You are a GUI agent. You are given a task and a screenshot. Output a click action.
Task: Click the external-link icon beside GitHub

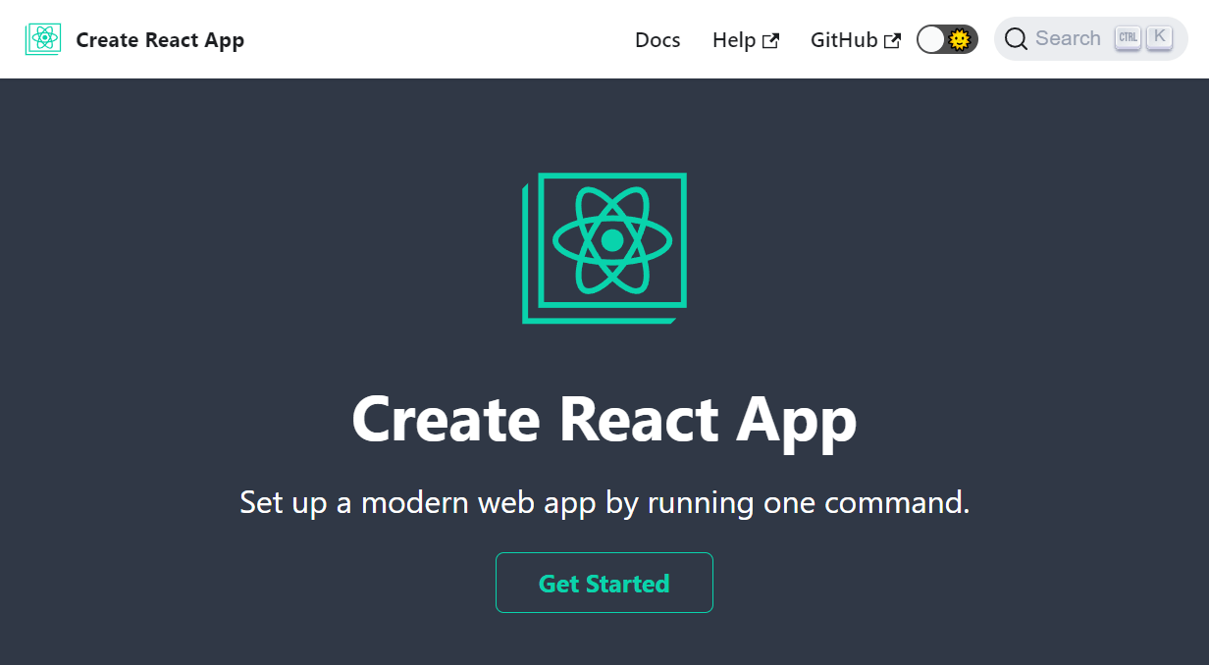(x=892, y=41)
